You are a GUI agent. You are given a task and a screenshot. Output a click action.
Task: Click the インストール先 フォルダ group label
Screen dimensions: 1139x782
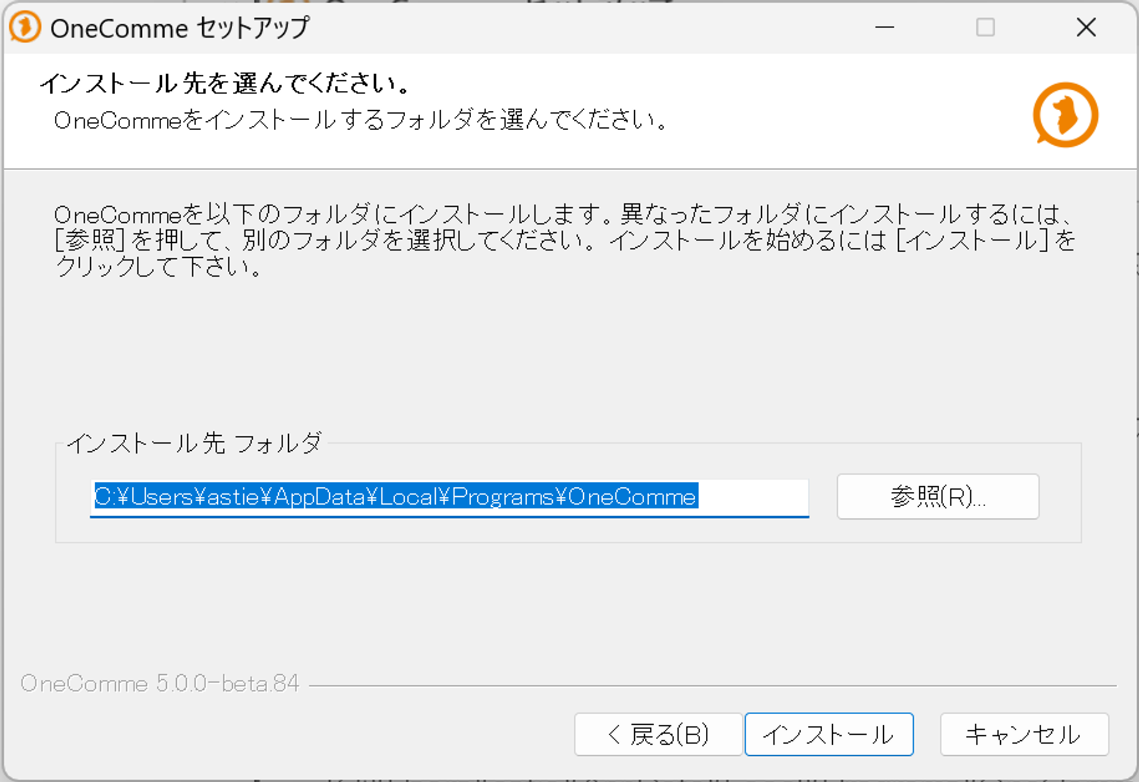[194, 443]
